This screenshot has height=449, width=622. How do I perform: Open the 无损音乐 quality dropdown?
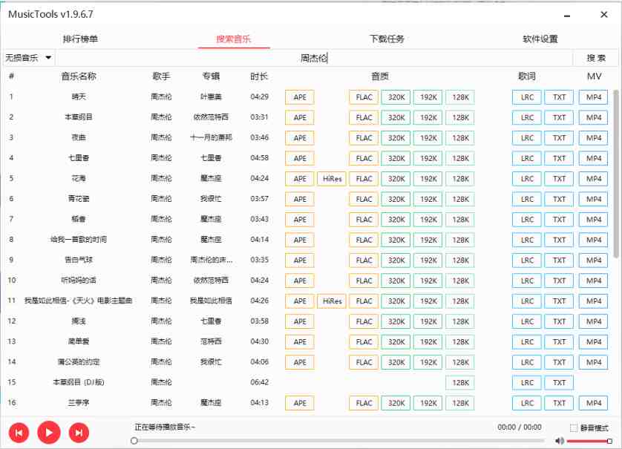(x=24, y=57)
